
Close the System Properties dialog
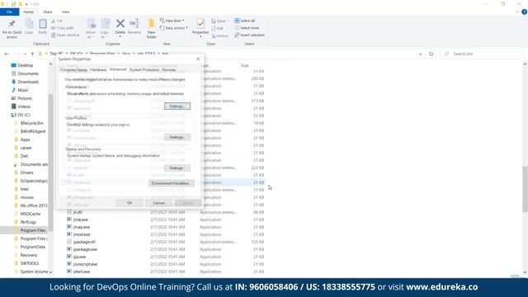[198, 59]
